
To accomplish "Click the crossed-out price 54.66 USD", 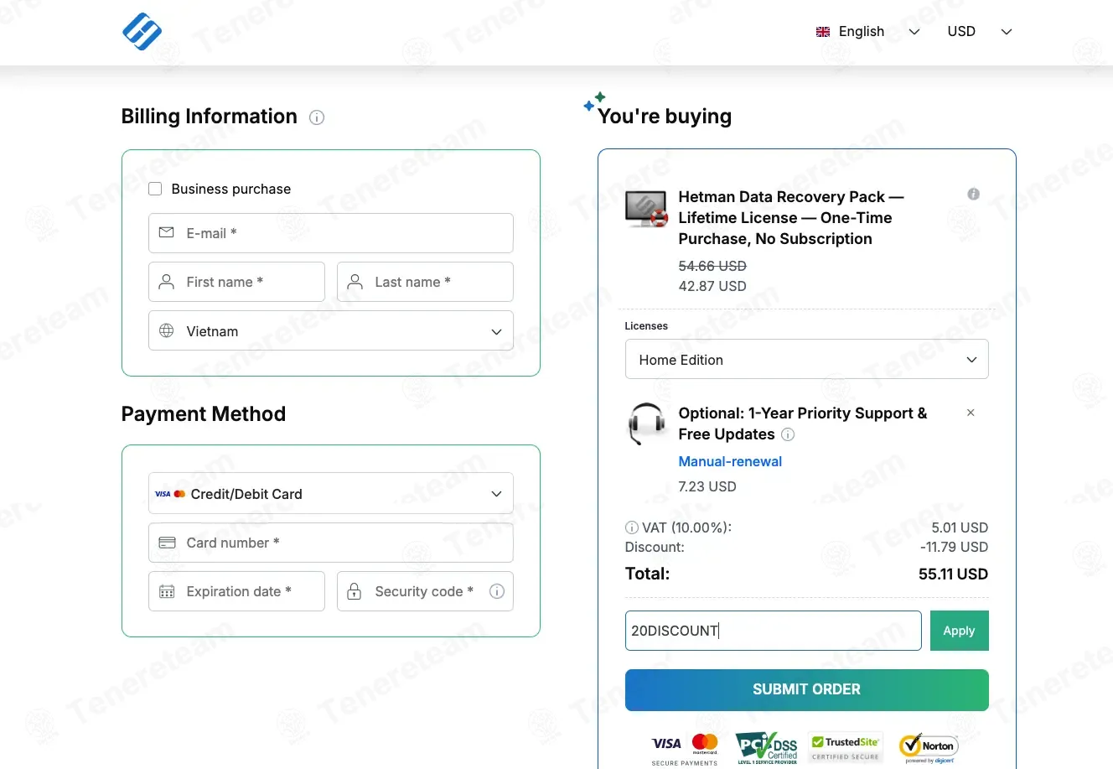I will (712, 266).
